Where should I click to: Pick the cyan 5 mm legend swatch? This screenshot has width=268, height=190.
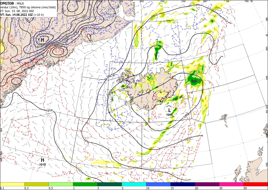[134, 184]
